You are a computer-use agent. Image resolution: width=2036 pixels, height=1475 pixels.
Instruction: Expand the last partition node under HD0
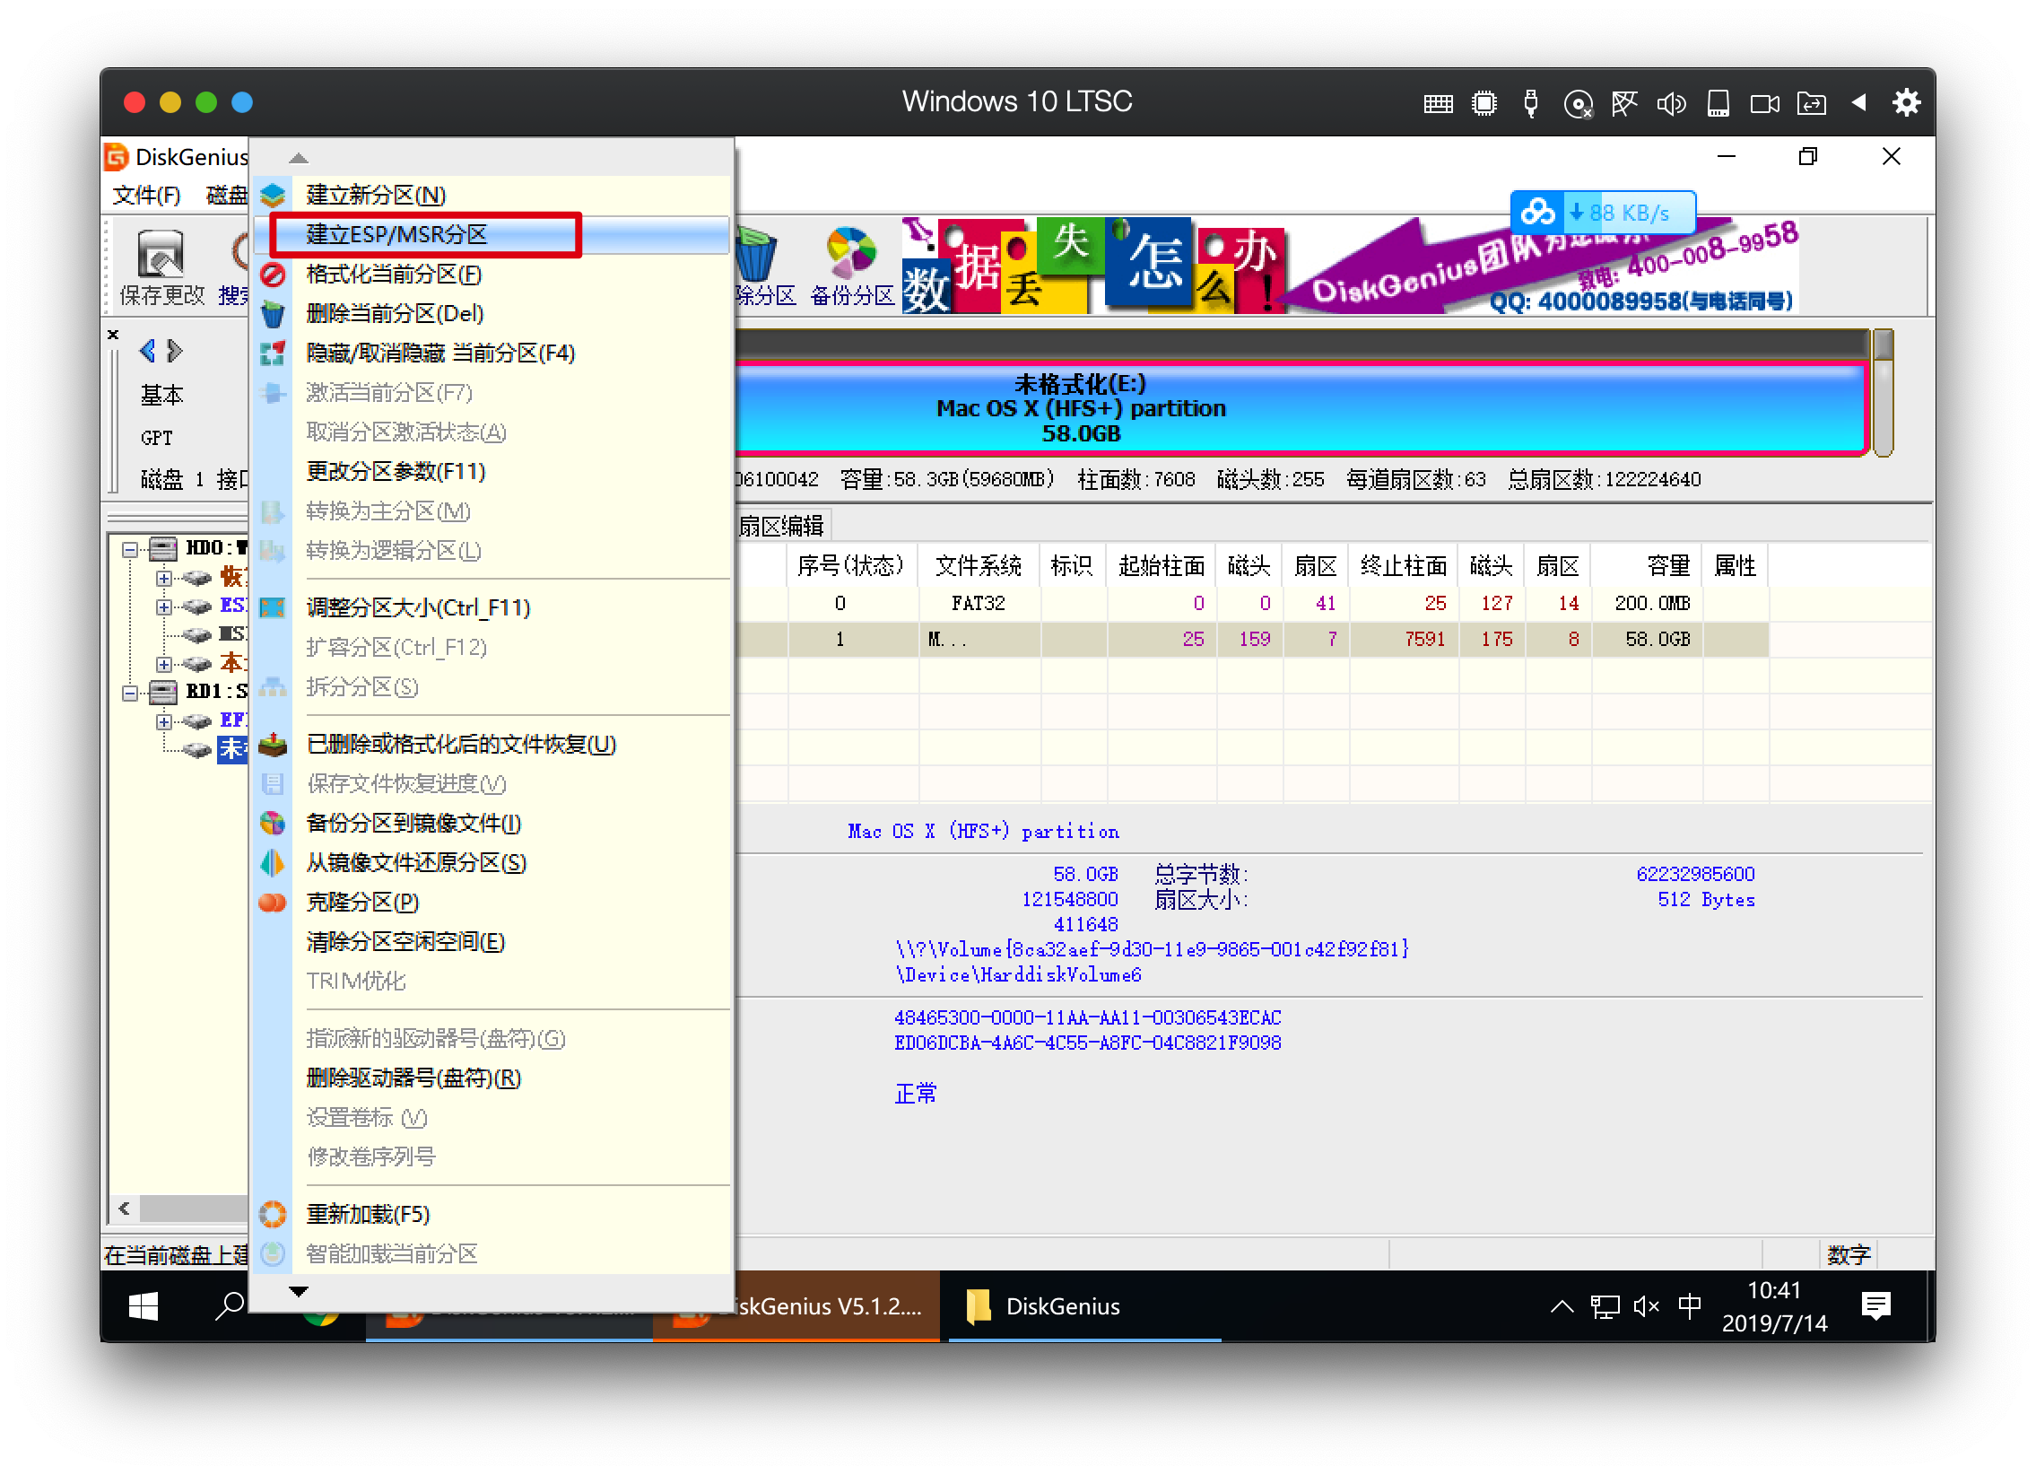[163, 664]
